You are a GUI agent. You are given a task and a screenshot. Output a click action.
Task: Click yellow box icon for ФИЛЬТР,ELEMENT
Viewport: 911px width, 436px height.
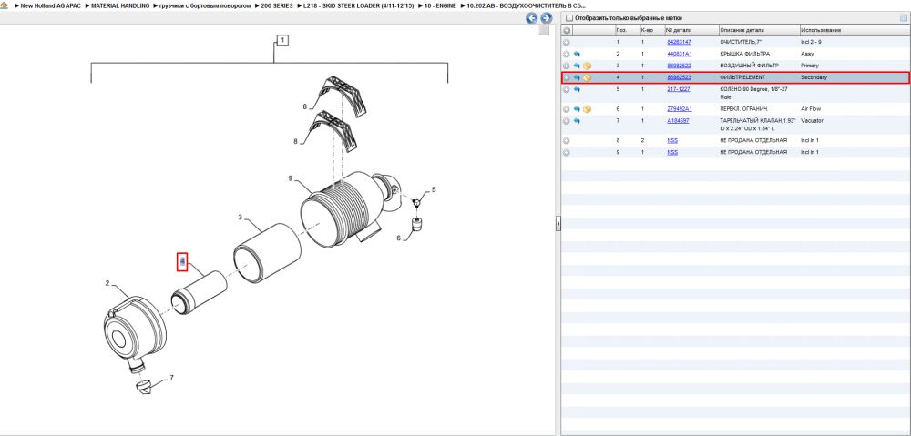pyautogui.click(x=587, y=77)
